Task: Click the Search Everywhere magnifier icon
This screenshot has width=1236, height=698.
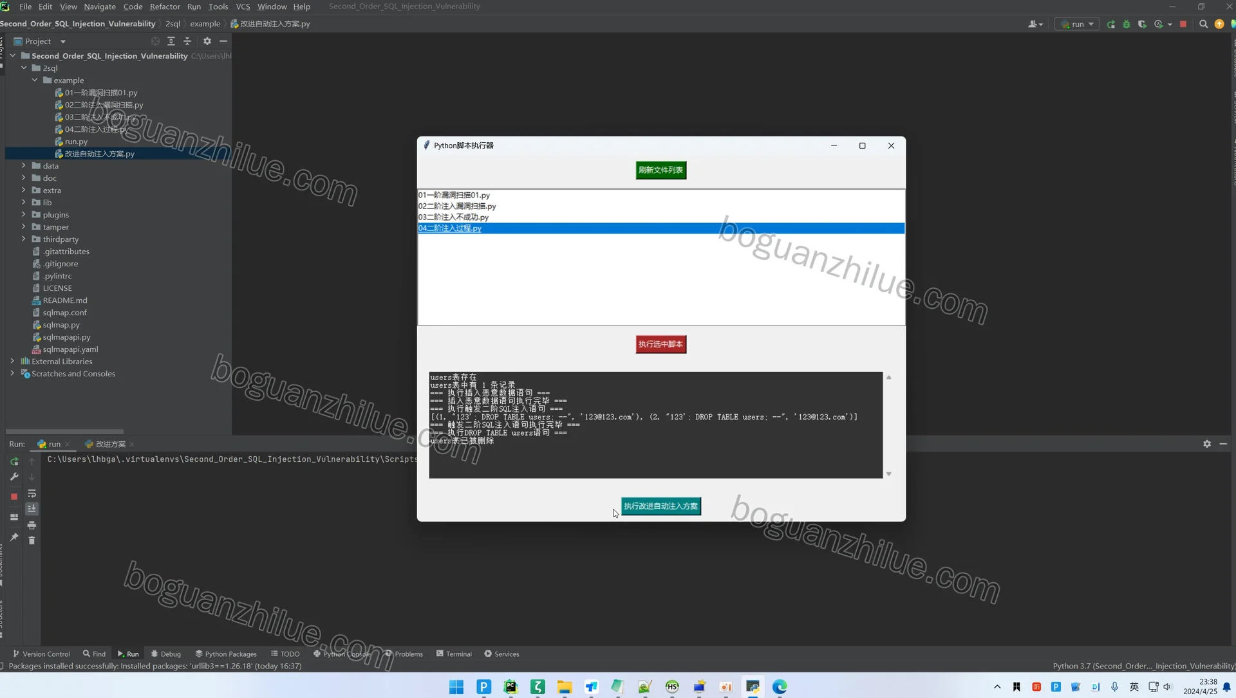Action: pos(1203,24)
